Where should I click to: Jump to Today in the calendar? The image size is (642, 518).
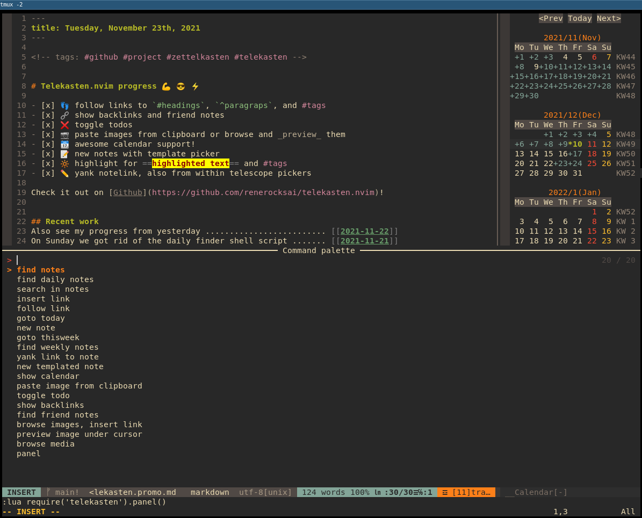coord(580,18)
